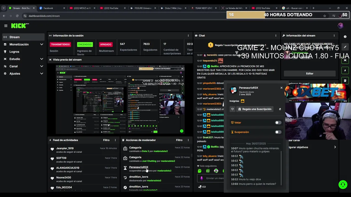Reload the page in the browser
Screen dimensions: 351x197
click(17, 16)
